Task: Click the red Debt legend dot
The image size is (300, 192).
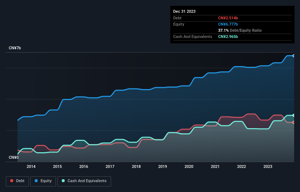Action: (x=12, y=181)
